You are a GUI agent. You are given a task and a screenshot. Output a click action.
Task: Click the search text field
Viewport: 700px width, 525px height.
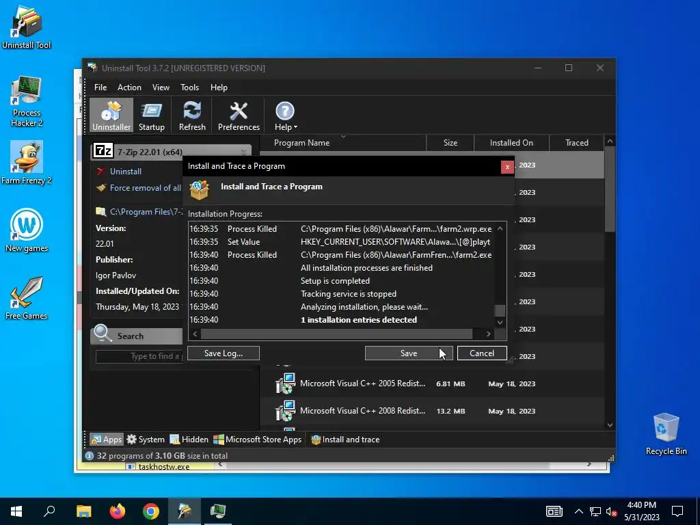tap(139, 356)
